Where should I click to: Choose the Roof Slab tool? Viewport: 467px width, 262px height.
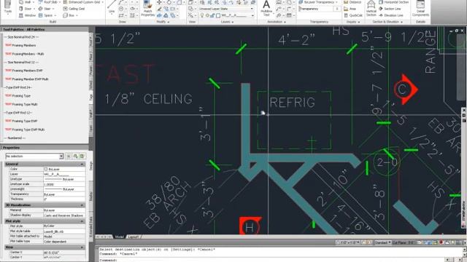point(50,2)
